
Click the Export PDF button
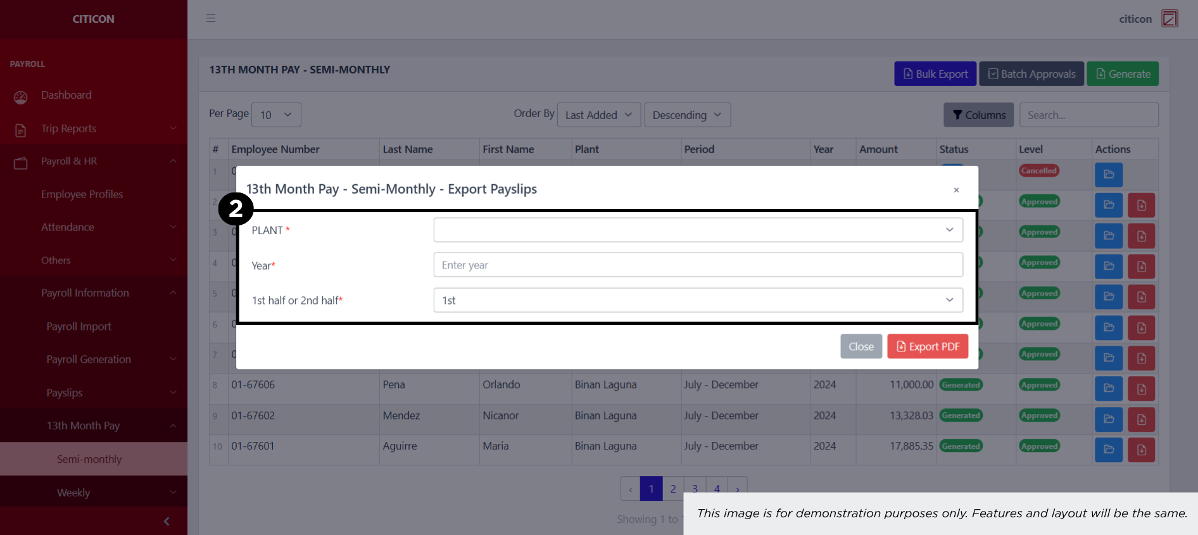click(927, 346)
